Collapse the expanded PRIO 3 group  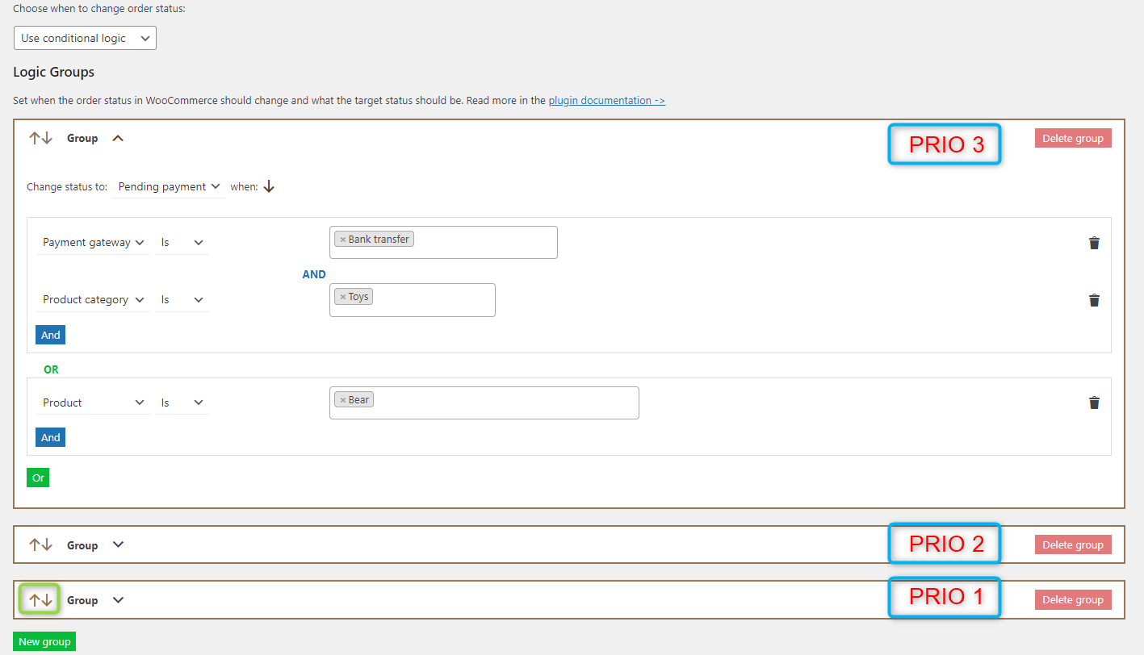[x=117, y=137]
